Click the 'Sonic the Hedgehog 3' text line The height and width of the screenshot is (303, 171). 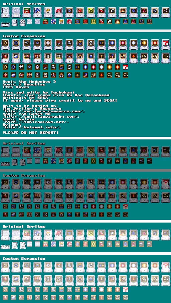pos(29,82)
